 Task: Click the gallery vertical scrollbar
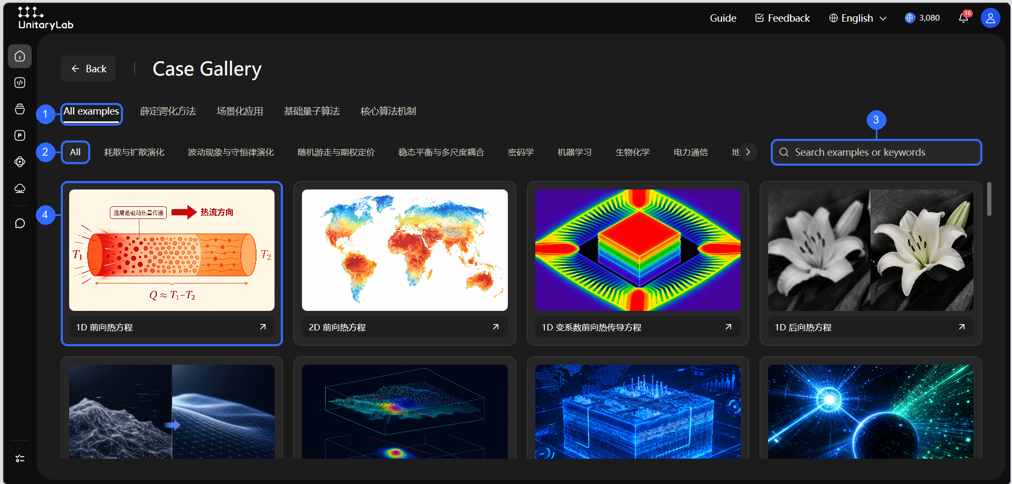point(989,199)
